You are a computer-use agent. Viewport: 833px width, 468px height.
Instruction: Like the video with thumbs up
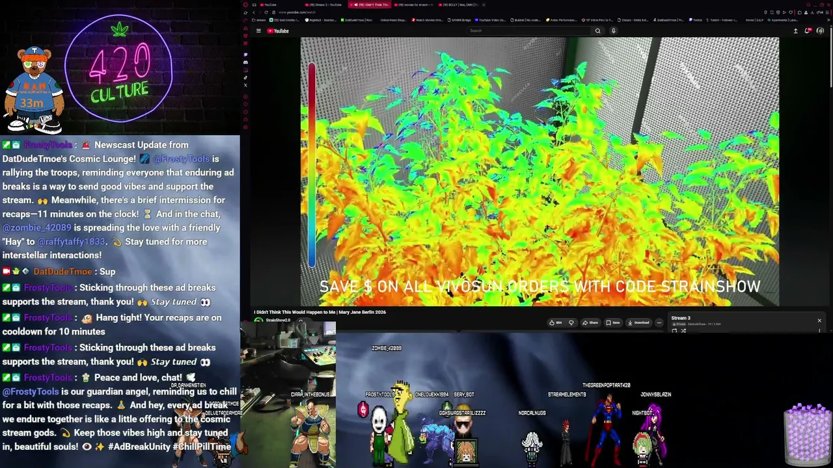[554, 322]
